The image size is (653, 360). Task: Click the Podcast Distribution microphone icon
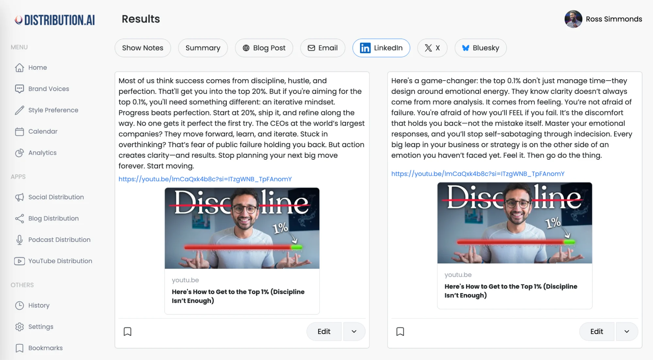(20, 240)
